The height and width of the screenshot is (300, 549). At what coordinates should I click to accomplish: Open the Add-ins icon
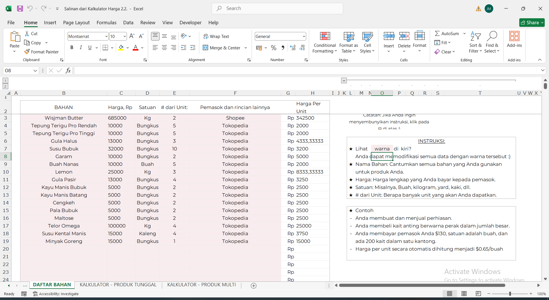pos(514,39)
